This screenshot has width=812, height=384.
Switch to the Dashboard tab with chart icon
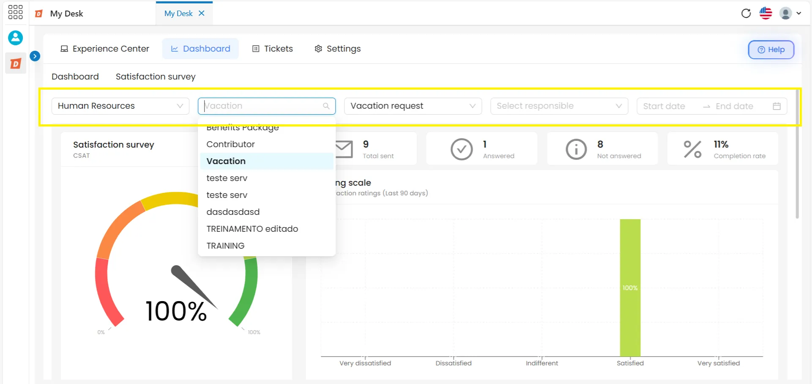tap(200, 49)
